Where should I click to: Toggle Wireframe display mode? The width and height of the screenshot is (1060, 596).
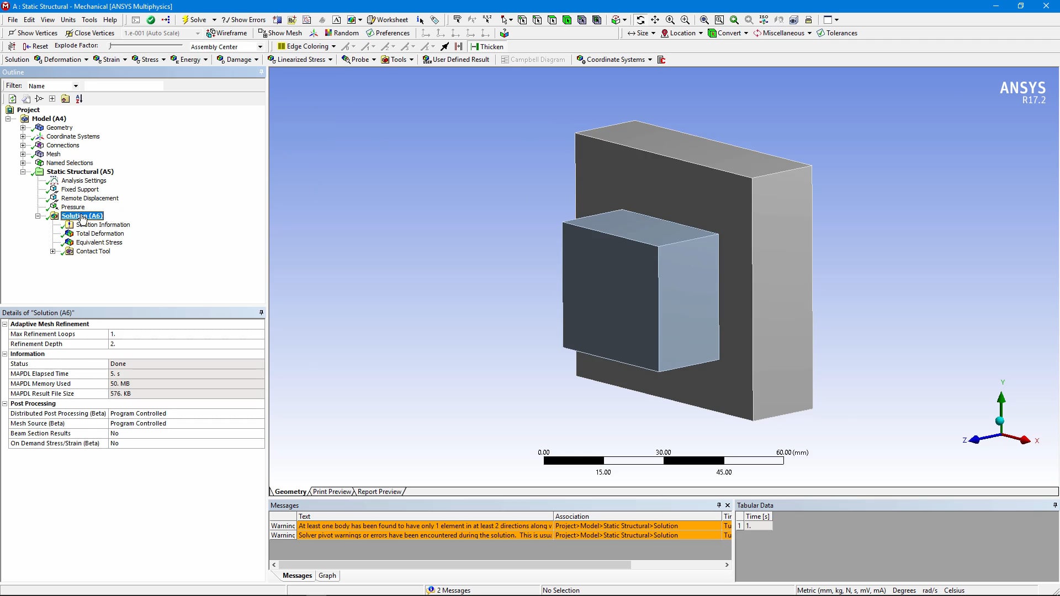[227, 33]
